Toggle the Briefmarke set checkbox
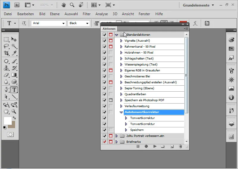Image resolution: width=238 pixels, height=169 pixels. (x=104, y=142)
